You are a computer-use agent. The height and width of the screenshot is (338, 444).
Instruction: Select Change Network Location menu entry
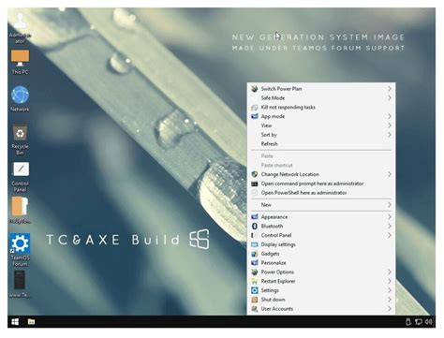click(x=321, y=174)
